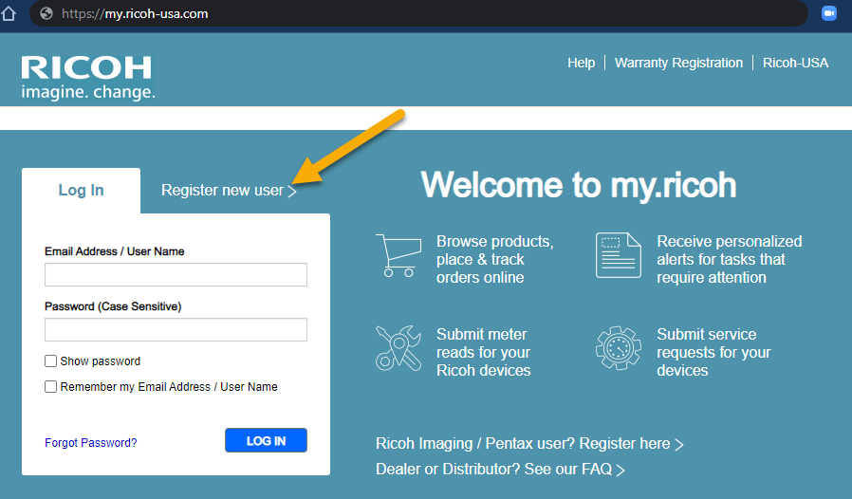This screenshot has height=499, width=852.
Task: Click the wrench and screwdriver tools icon
Action: (398, 348)
